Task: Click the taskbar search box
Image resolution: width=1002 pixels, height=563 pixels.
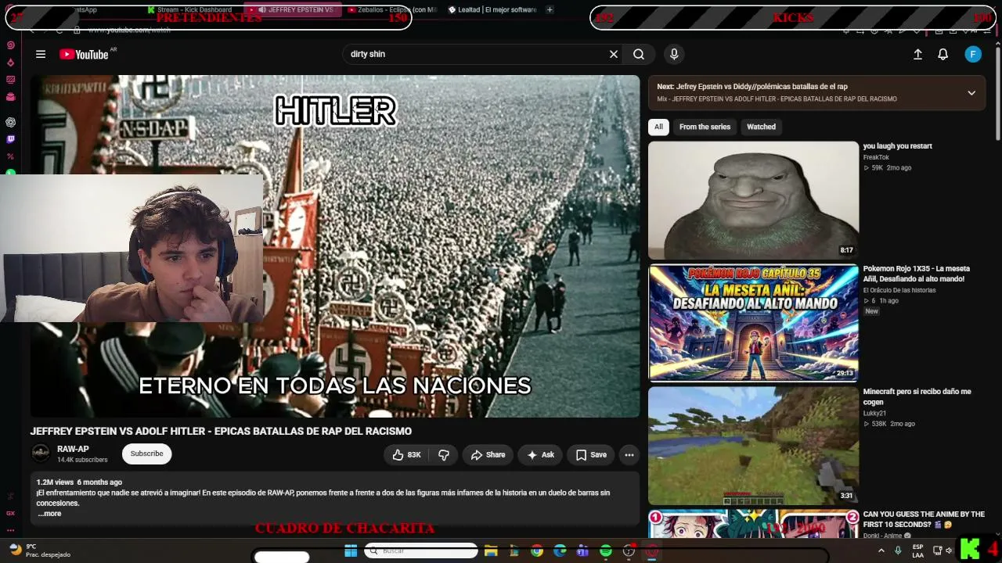Action: [421, 550]
